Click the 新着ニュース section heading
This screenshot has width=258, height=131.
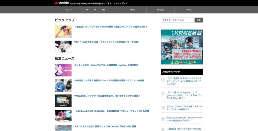click(x=64, y=58)
